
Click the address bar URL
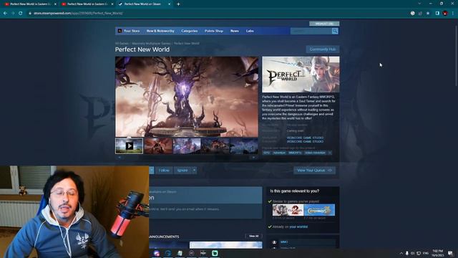pyautogui.click(x=78, y=13)
